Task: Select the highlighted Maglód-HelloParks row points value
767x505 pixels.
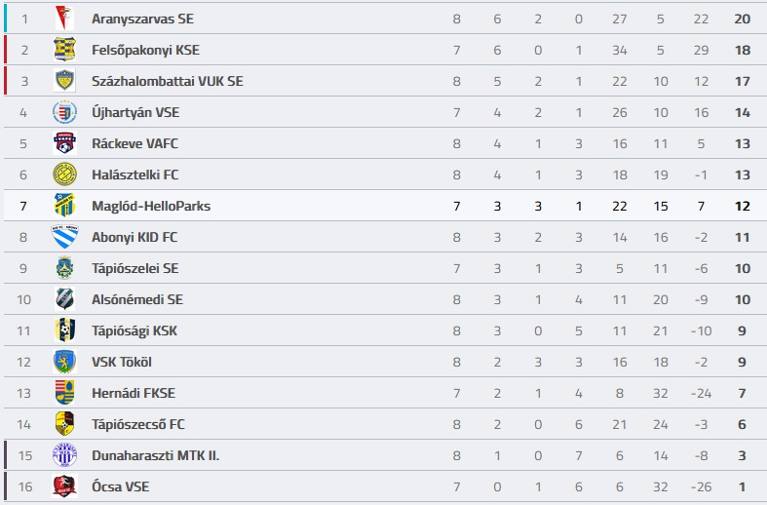Action: click(742, 206)
